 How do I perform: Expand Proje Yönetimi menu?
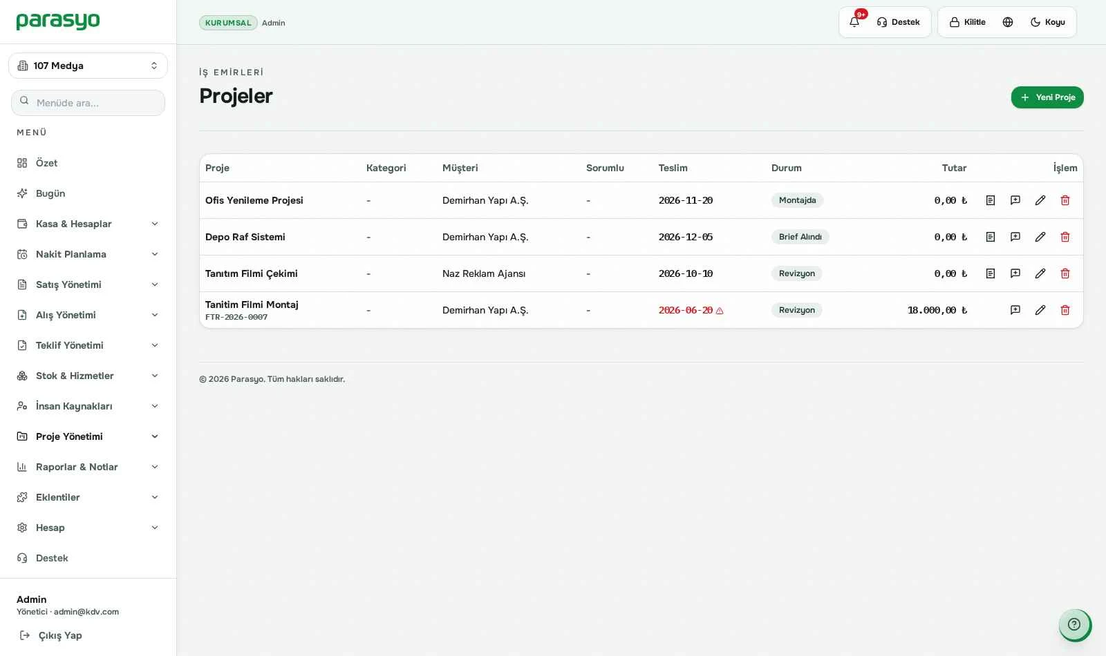point(88,436)
